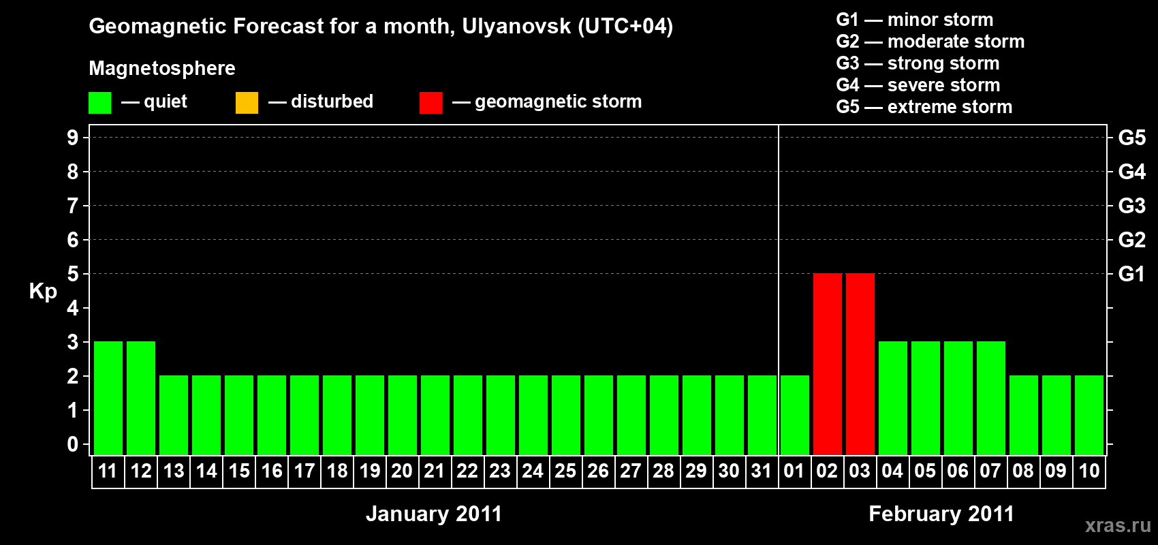The height and width of the screenshot is (545, 1158).
Task: Select the red bar for February 02
Action: [x=828, y=364]
